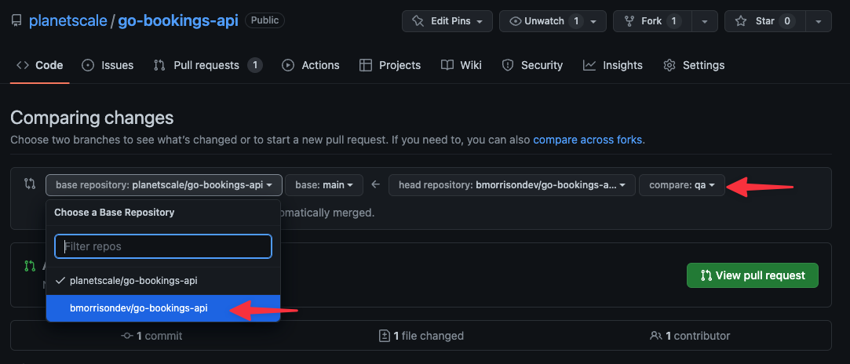Image resolution: width=850 pixels, height=364 pixels.
Task: Click the 1 commit summary
Action: point(151,336)
